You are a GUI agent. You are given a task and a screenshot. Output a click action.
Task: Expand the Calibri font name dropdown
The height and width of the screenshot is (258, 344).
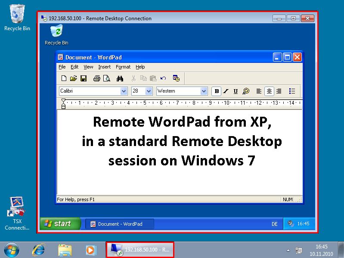point(124,91)
